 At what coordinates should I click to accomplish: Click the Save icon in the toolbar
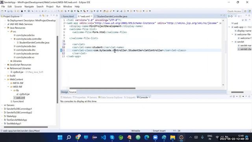(x=8, y=11)
